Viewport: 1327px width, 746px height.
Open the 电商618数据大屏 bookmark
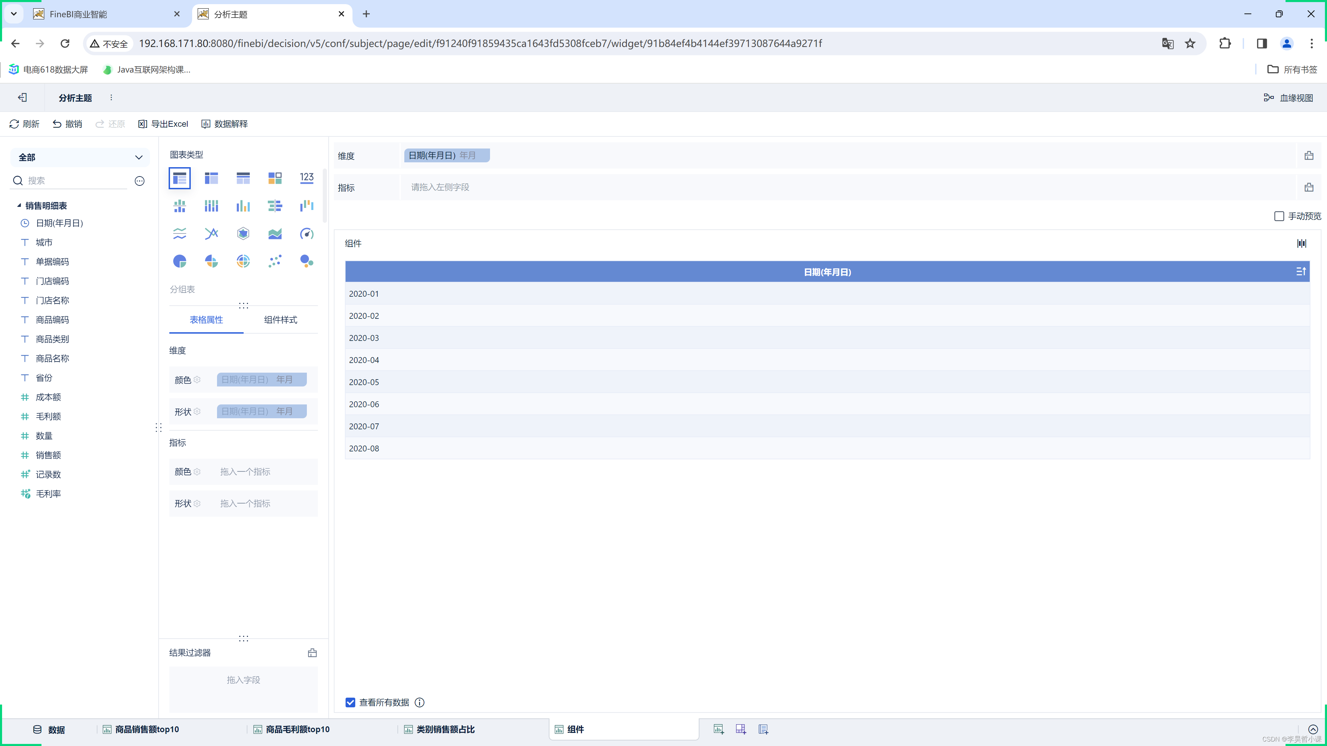(x=48, y=69)
